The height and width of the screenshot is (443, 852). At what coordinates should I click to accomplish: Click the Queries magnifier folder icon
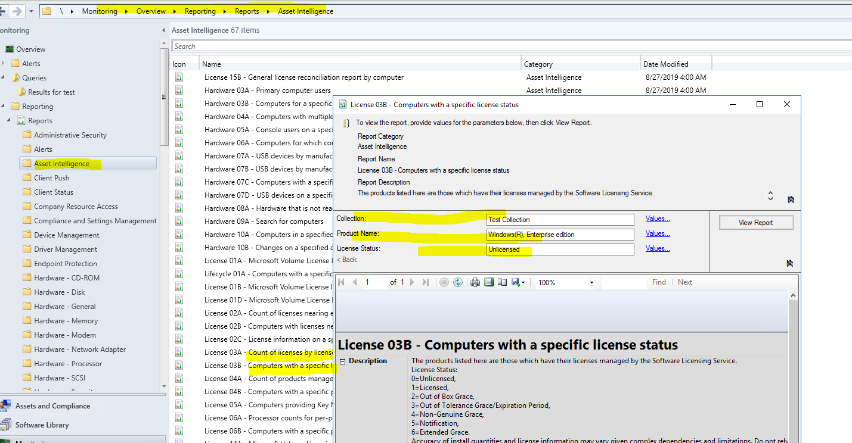tap(16, 77)
